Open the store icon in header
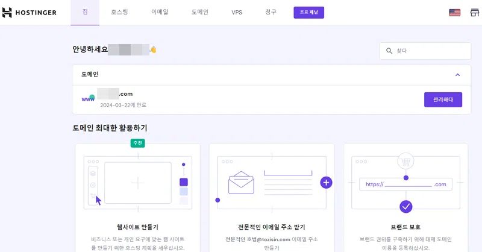The height and width of the screenshot is (252, 482). tap(475, 13)
